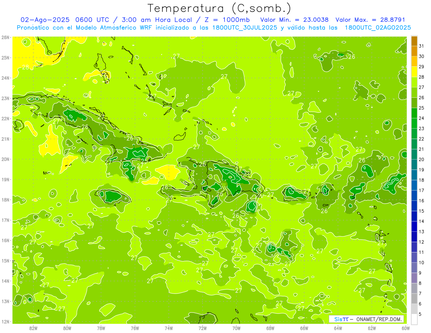Click the 62W longitude axis label
The width and height of the screenshot is (431, 333).
tap(372, 328)
